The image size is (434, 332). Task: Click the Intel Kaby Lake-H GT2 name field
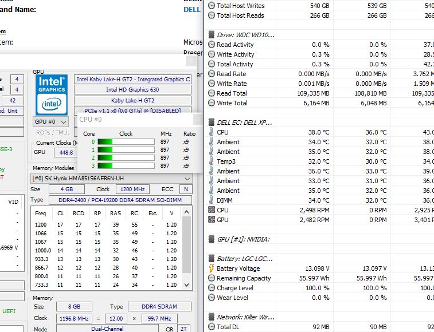[132, 80]
